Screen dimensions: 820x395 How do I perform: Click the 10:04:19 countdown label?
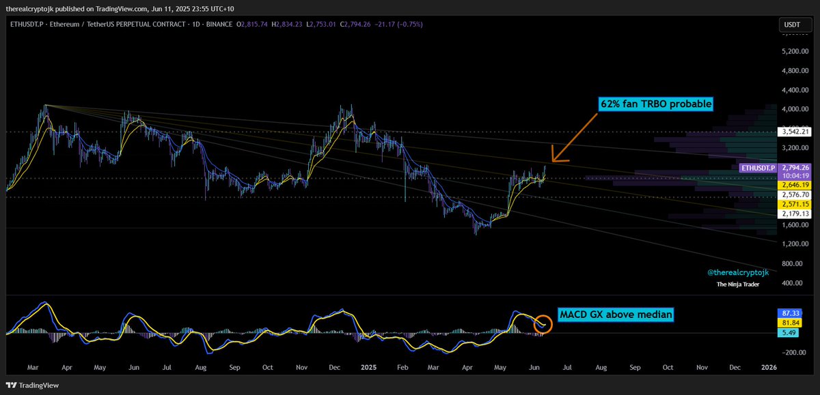(794, 175)
